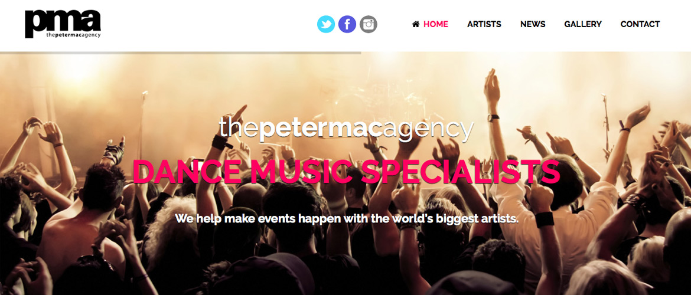
Task: Click the small thepetermacagency text under logo
Action: pyautogui.click(x=73, y=35)
